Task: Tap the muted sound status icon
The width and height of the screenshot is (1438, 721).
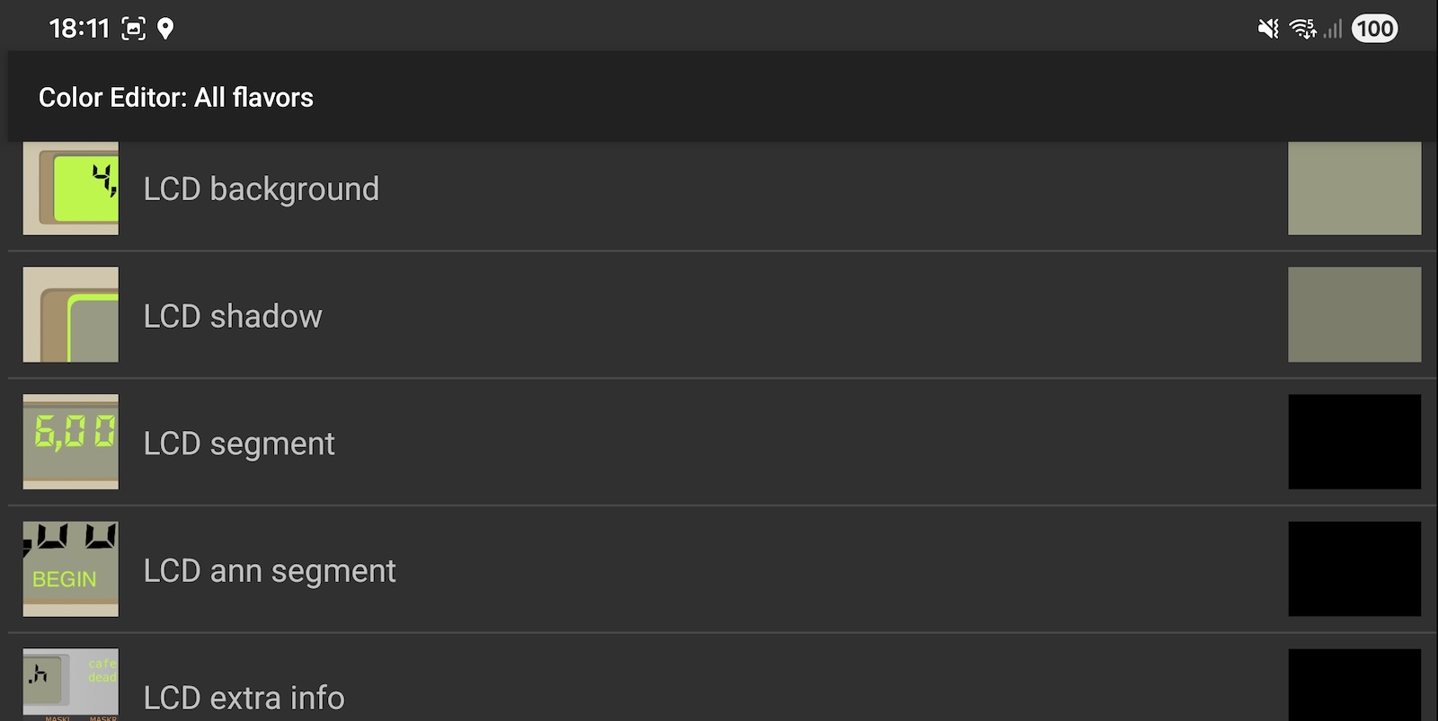Action: tap(1268, 29)
